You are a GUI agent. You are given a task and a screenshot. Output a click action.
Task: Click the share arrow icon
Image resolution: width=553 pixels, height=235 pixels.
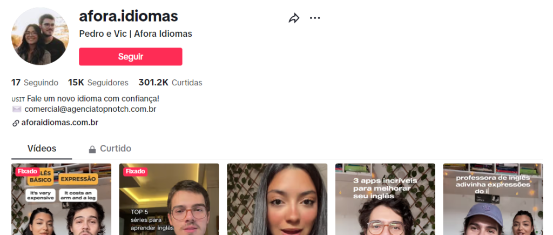(x=294, y=18)
